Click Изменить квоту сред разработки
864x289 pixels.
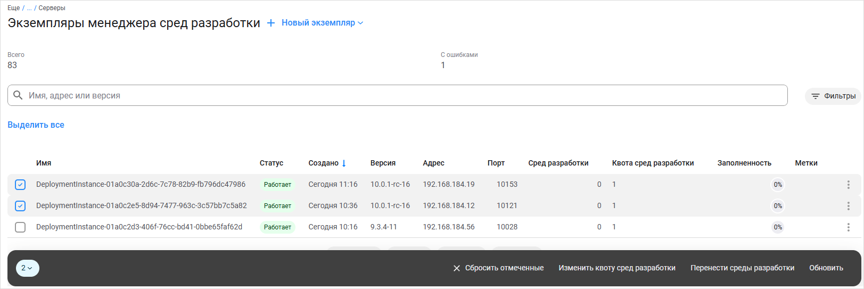(617, 268)
